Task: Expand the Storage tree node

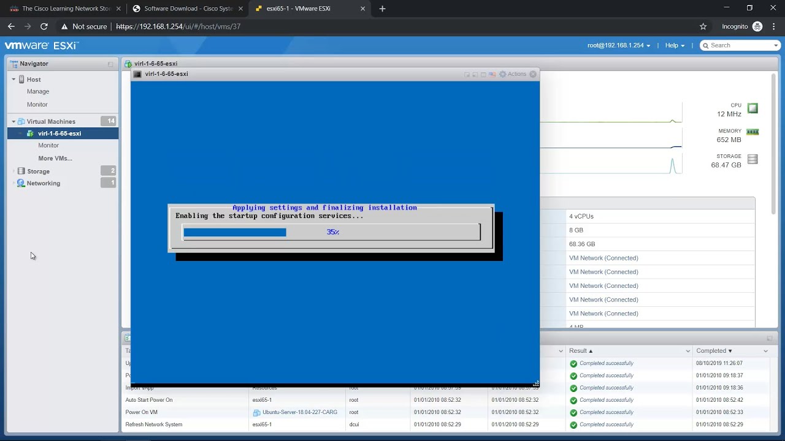Action: coord(13,171)
